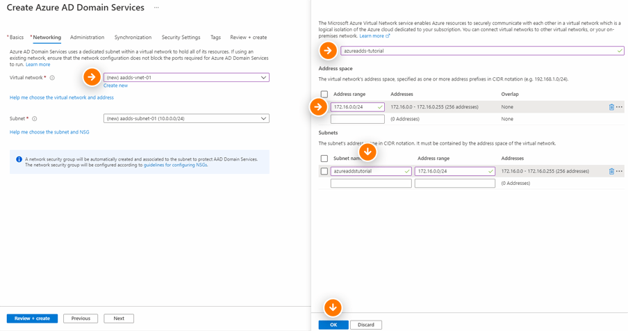Open the Administration tab
The height and width of the screenshot is (331, 628).
point(87,38)
